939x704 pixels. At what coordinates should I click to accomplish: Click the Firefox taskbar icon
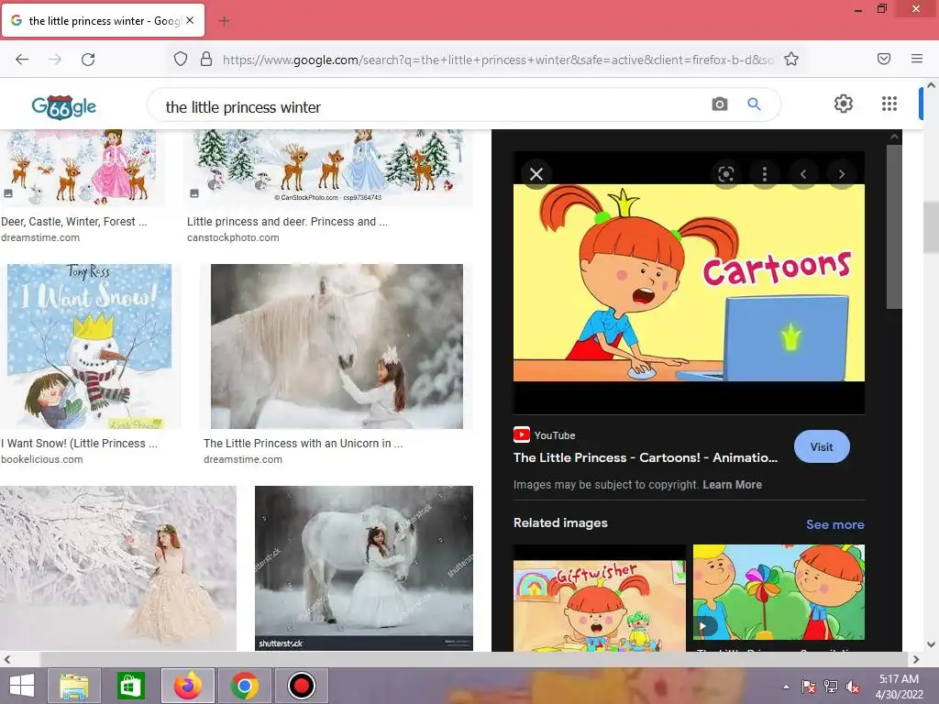pos(188,686)
